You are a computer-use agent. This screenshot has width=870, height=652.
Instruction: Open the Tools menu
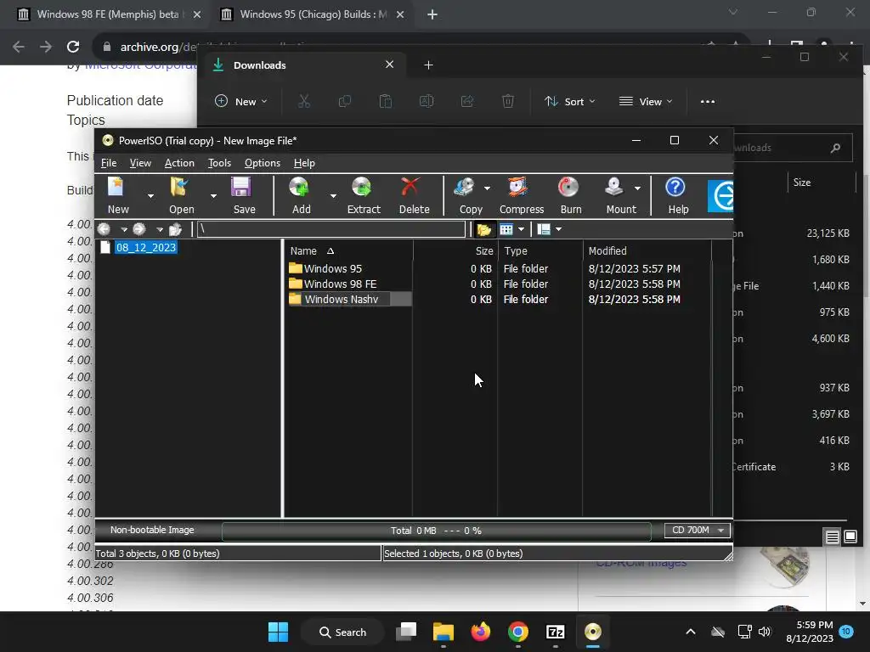pyautogui.click(x=219, y=163)
